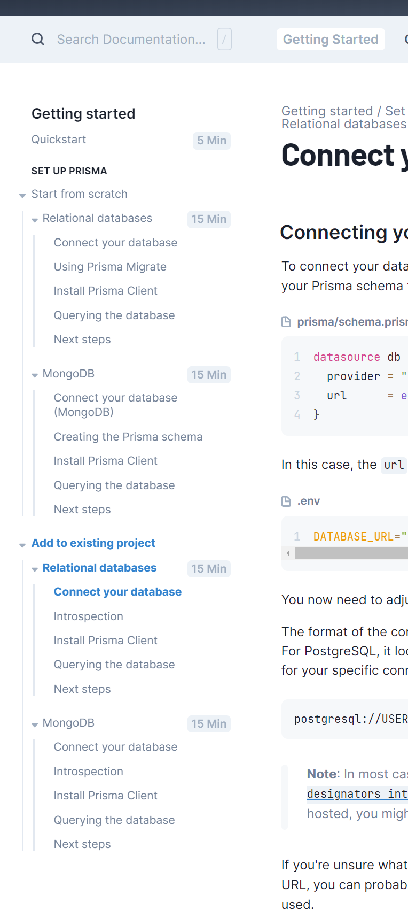Select "Install Prisma Client" under MongoDB
Image resolution: width=408 pixels, height=910 pixels.
(105, 460)
